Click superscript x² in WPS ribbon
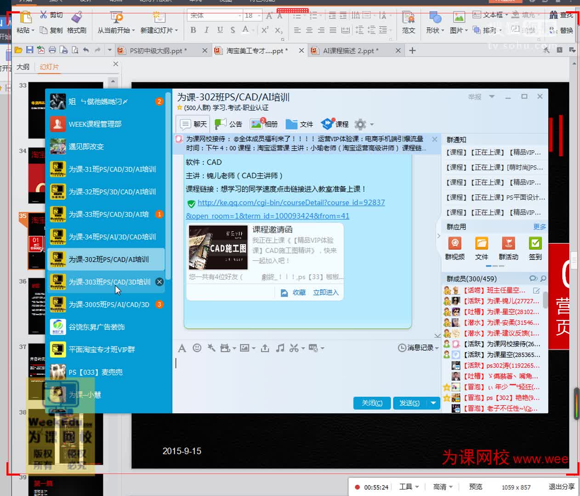Image resolution: width=580 pixels, height=496 pixels. click(265, 30)
